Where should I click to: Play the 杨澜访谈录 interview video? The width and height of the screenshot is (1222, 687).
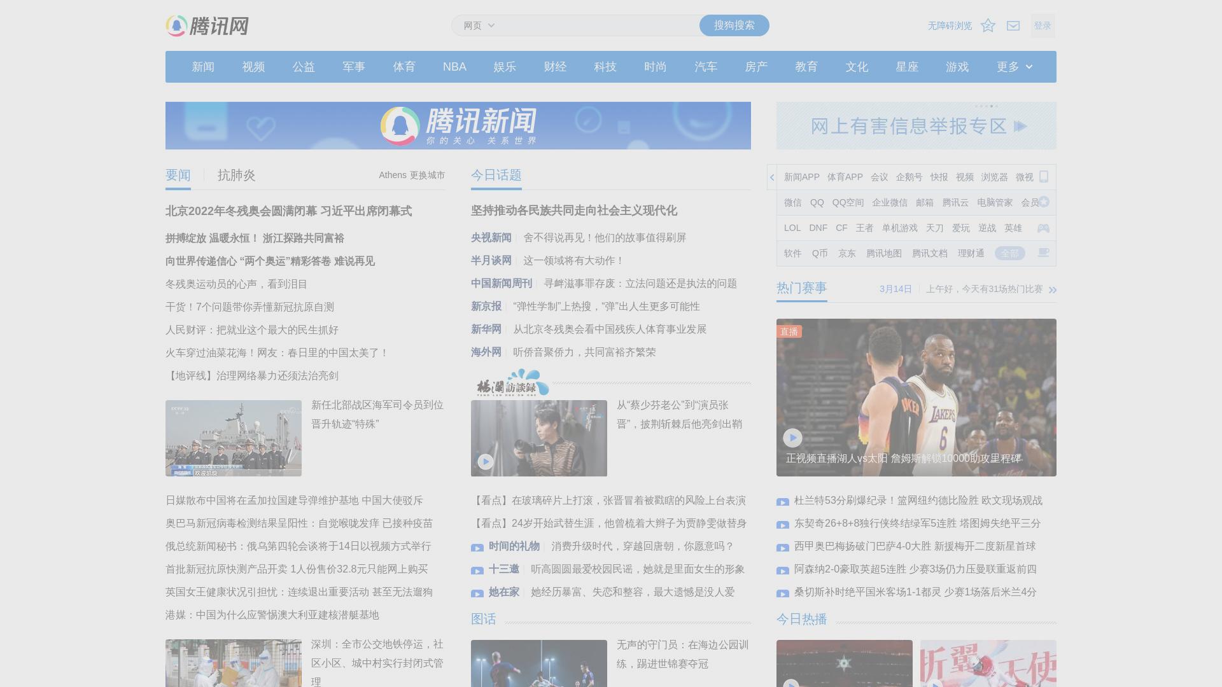pos(486,461)
